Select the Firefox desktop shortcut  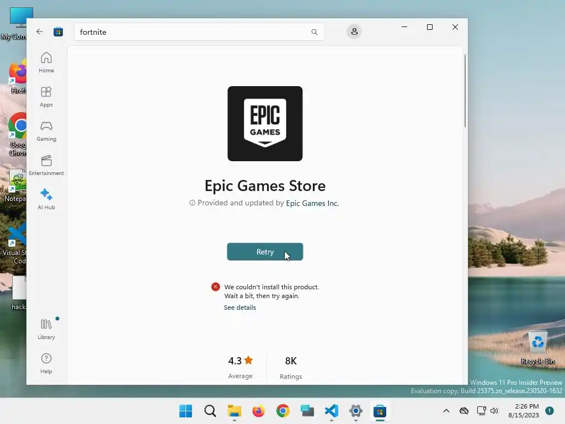[17, 77]
